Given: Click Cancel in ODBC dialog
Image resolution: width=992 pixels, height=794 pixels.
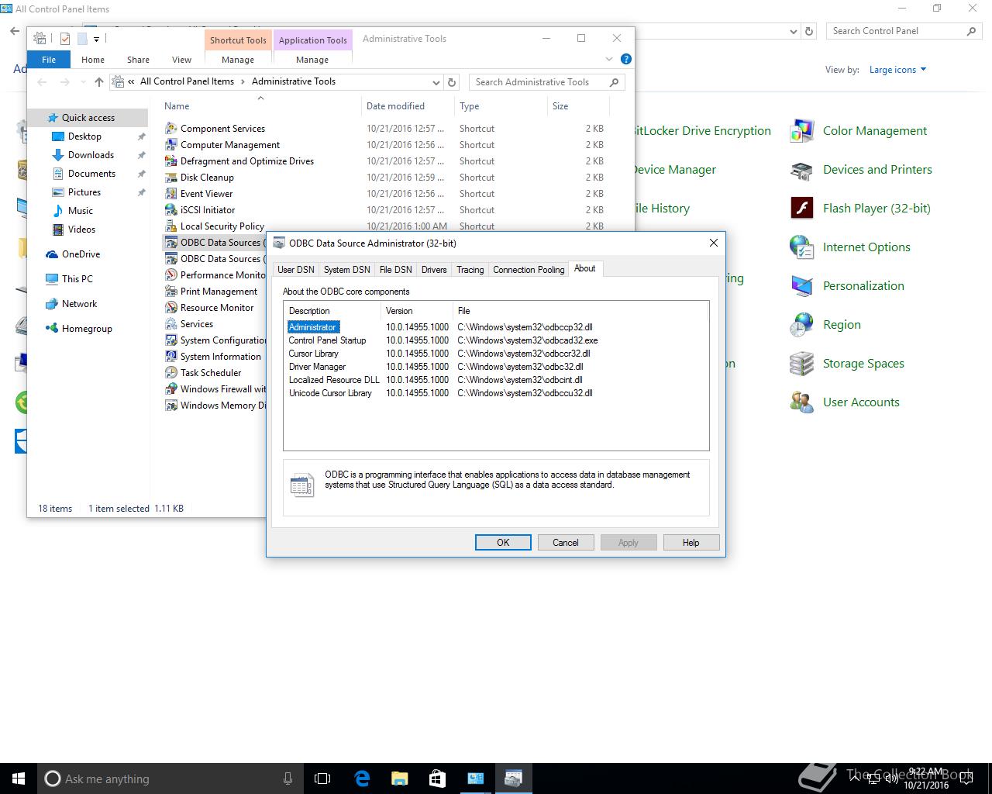Looking at the screenshot, I should [566, 543].
